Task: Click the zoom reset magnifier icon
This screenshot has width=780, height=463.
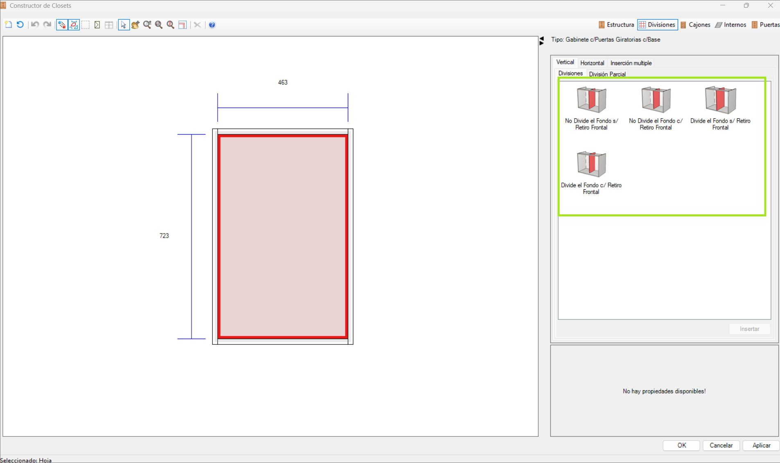Action: click(x=171, y=25)
